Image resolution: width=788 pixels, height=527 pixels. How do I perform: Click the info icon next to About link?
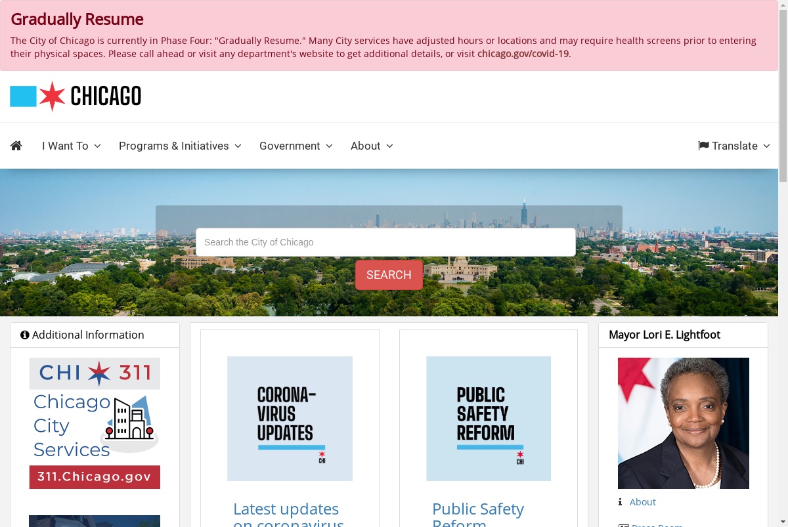tap(620, 502)
